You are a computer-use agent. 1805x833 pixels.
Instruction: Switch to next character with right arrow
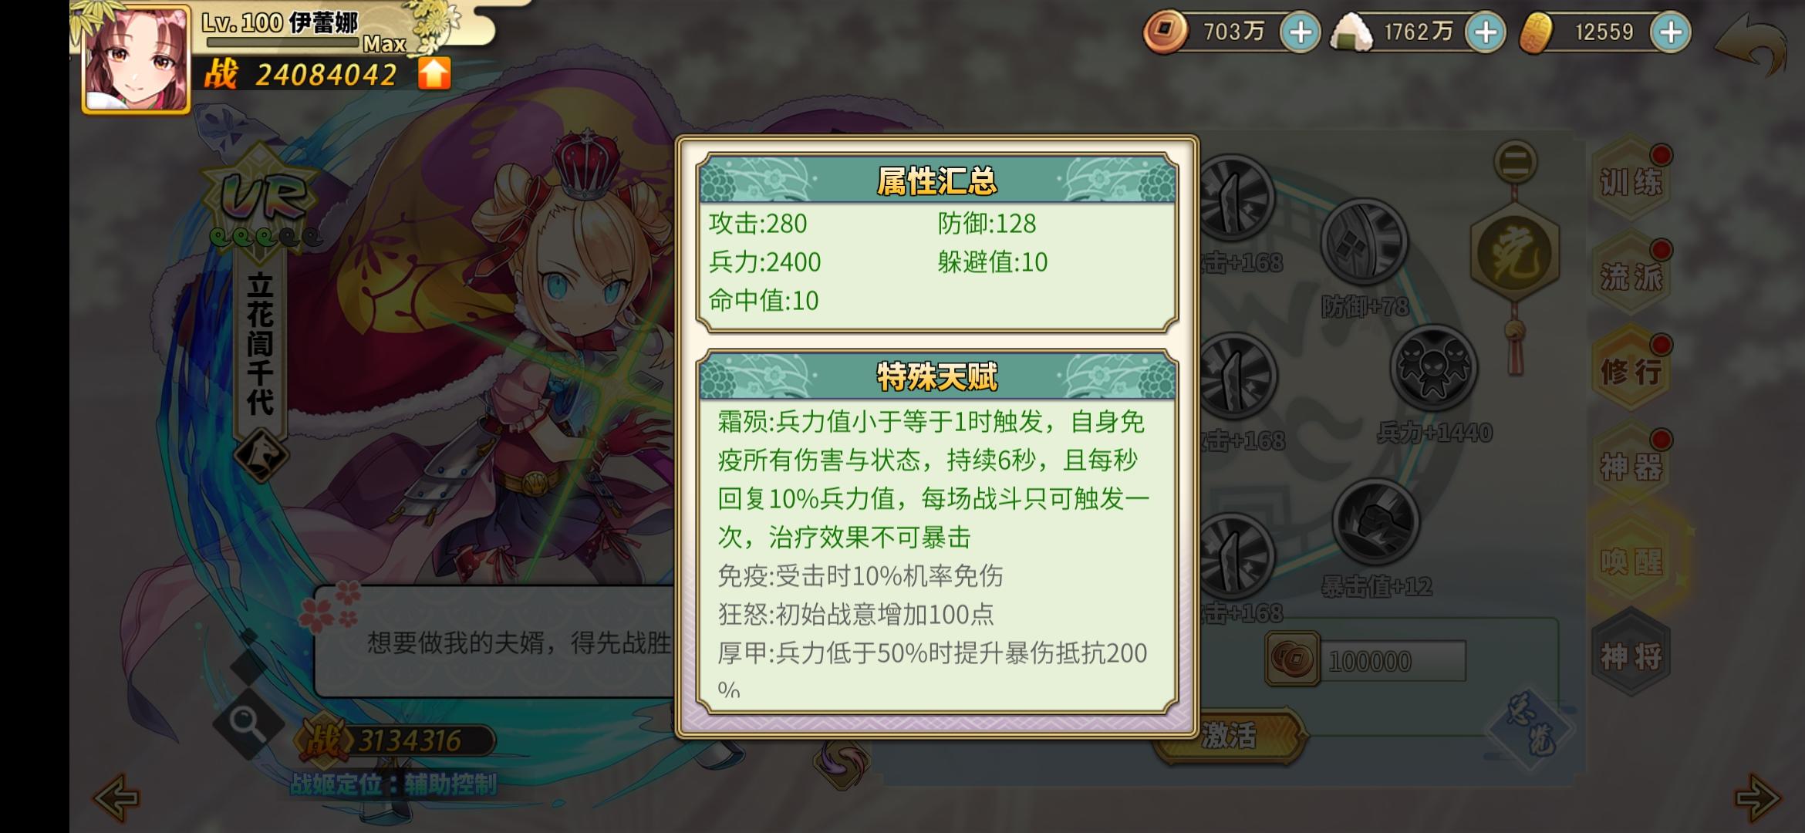(1757, 797)
